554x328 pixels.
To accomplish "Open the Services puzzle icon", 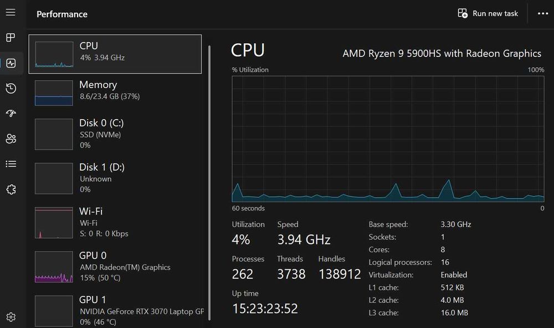I will 11,189.
